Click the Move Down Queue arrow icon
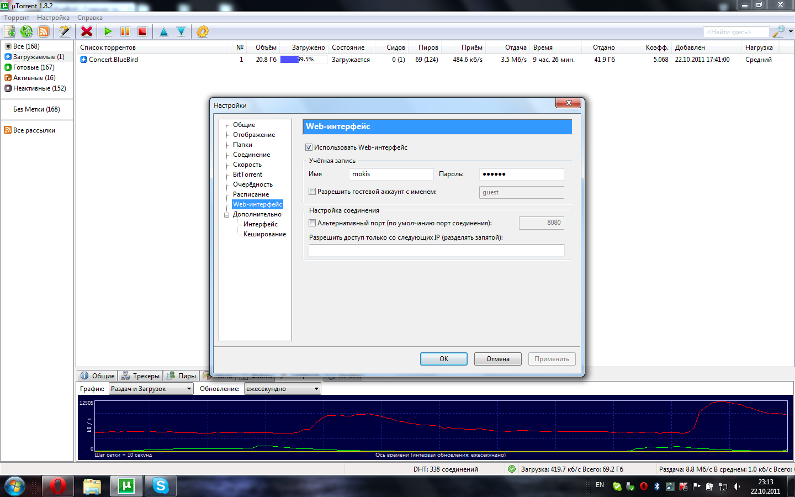This screenshot has height=497, width=795. pos(181,31)
